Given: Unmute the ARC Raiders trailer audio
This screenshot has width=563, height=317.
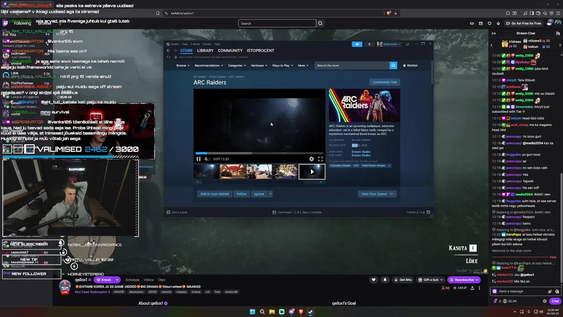Looking at the screenshot, I should click(x=207, y=159).
